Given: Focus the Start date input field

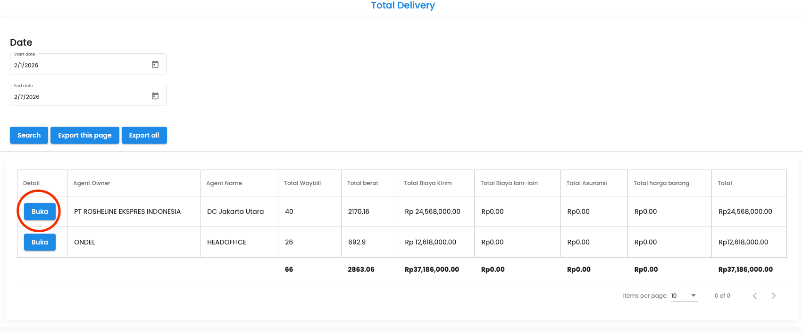Looking at the screenshot, I should pos(78,65).
